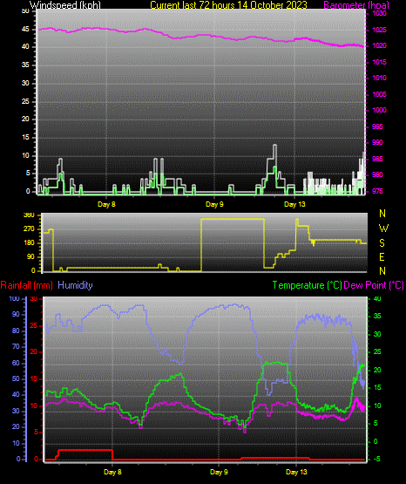Click Day 13 marker under windspeed chart
406x484 pixels.
(x=294, y=204)
